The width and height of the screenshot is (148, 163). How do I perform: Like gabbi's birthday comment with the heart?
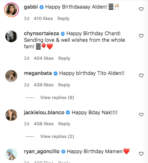tap(141, 9)
